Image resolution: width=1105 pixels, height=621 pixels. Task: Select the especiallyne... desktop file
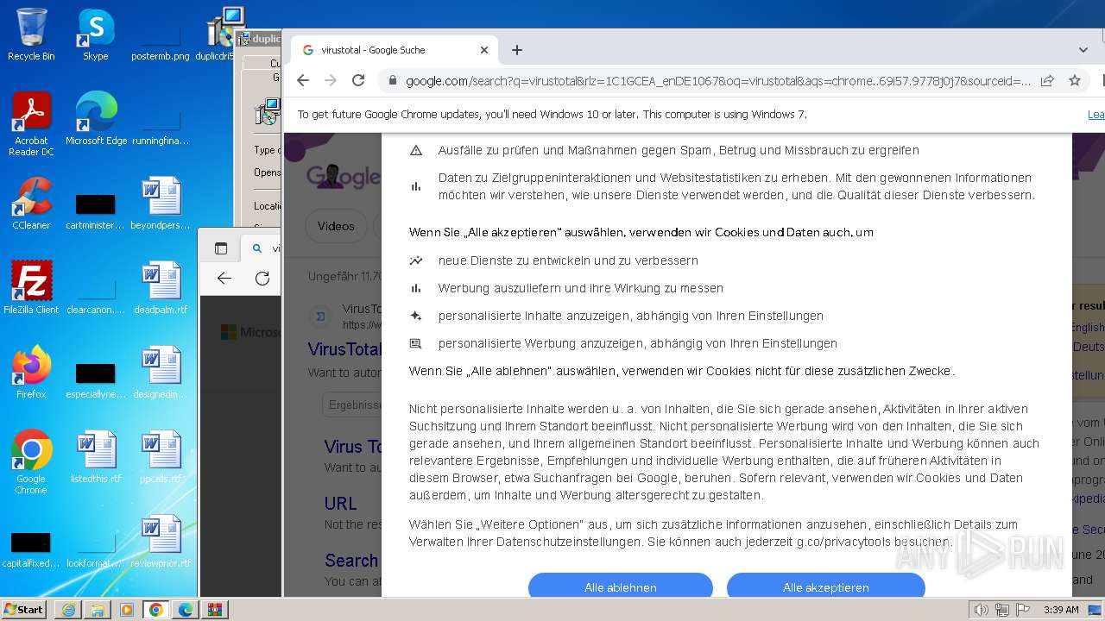(x=96, y=380)
